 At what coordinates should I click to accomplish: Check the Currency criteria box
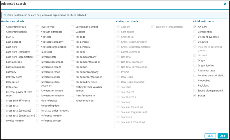tap(3, 72)
